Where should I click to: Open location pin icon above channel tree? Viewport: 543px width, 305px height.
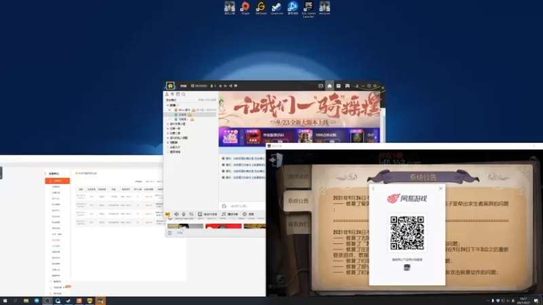tap(172, 94)
